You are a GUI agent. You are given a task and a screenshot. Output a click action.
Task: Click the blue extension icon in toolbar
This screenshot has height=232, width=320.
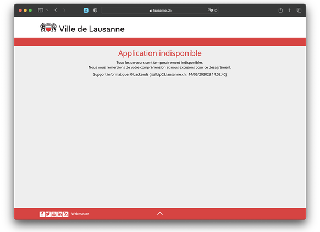86,10
